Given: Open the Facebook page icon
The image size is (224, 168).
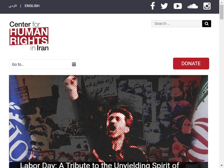Looking at the screenshot, I should click(153, 6).
